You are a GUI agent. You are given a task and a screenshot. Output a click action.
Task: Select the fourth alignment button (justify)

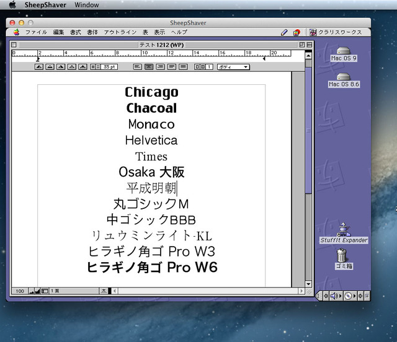172,67
